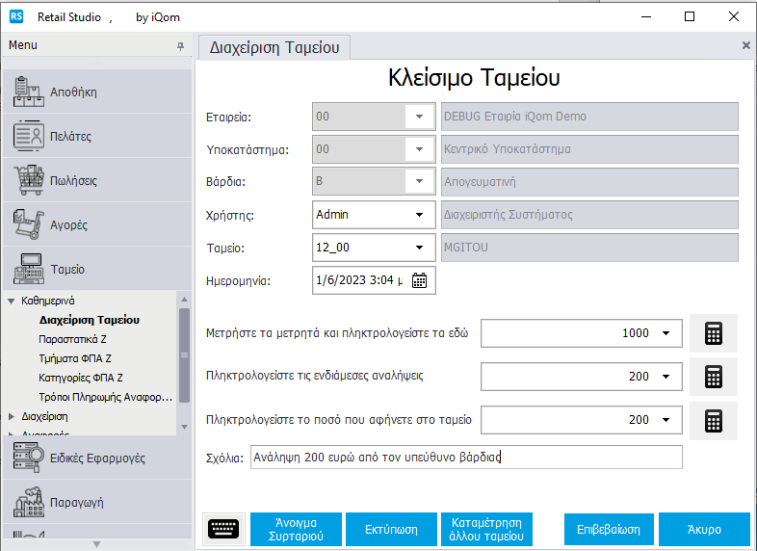The height and width of the screenshot is (551, 757).
Task: Click the Επιβεβαίωση confirm button
Action: pyautogui.click(x=608, y=529)
